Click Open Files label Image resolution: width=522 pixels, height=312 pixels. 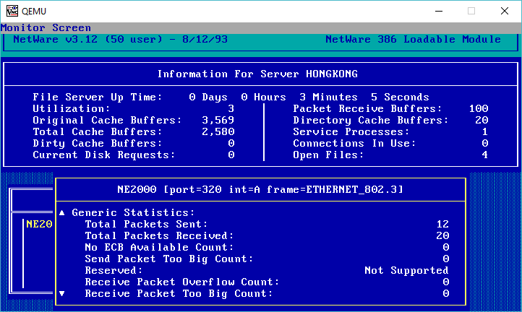tap(328, 155)
